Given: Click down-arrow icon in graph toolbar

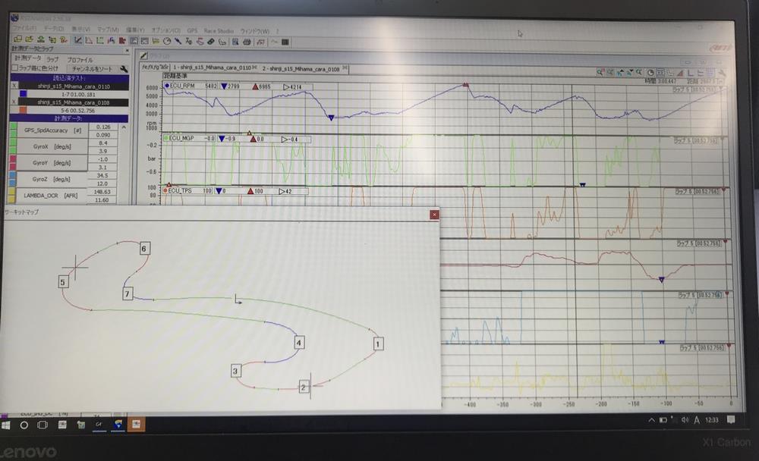Looking at the screenshot, I should [x=630, y=73].
